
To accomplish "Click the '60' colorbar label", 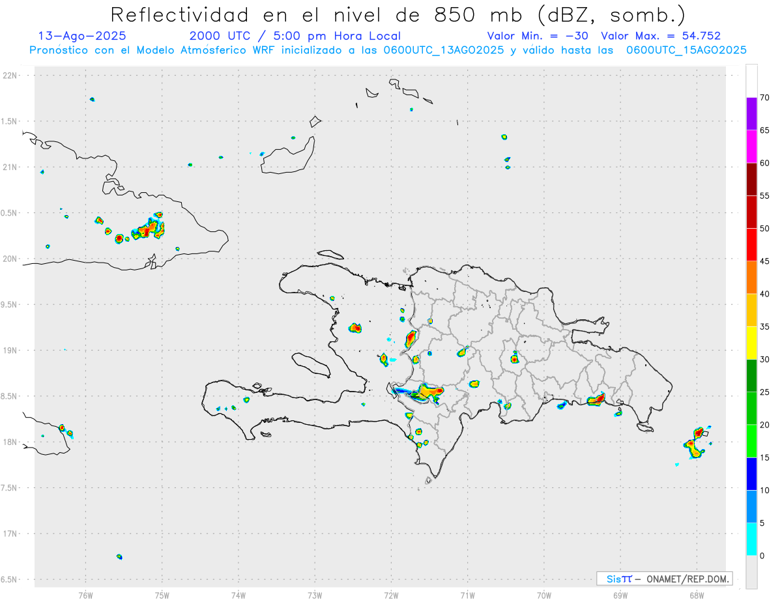I will click(764, 163).
